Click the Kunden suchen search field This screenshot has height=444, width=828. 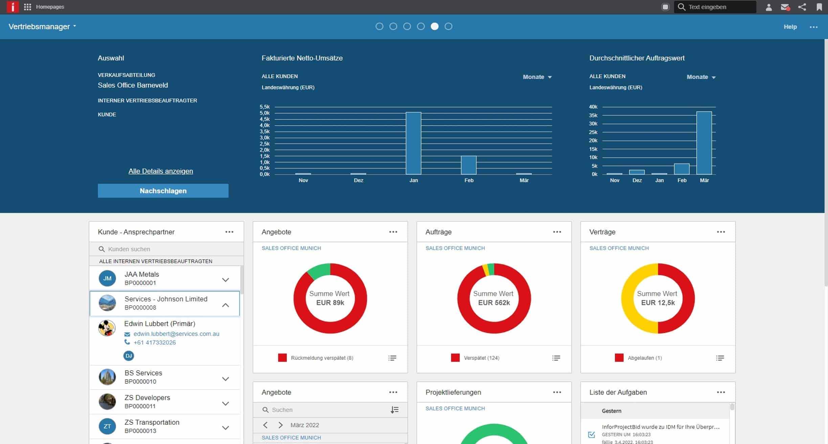(x=166, y=249)
